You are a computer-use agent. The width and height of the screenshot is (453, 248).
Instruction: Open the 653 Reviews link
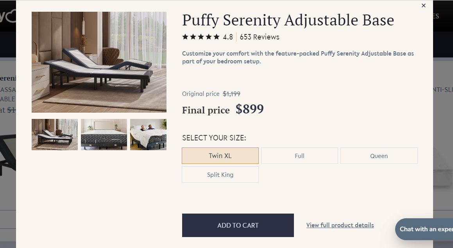260,37
